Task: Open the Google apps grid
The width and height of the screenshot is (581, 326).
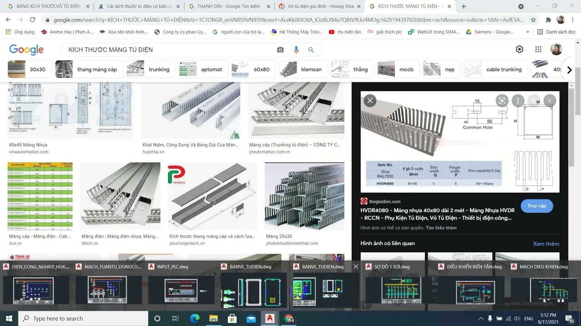Action: [x=538, y=49]
